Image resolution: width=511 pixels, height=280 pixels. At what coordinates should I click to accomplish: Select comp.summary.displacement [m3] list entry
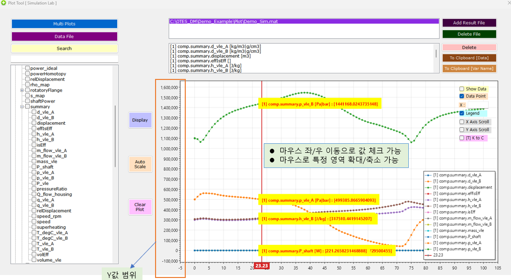point(210,56)
